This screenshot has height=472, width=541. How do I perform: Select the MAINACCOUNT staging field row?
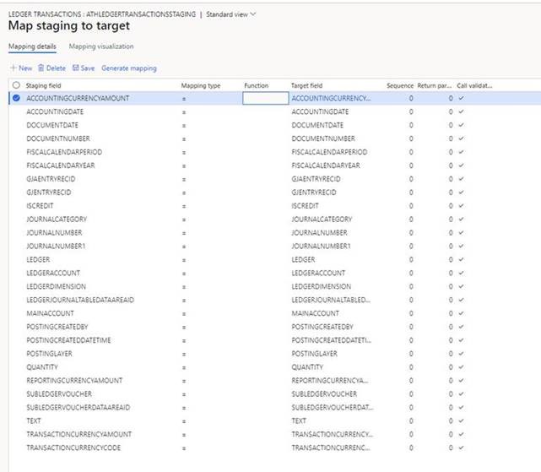48,312
